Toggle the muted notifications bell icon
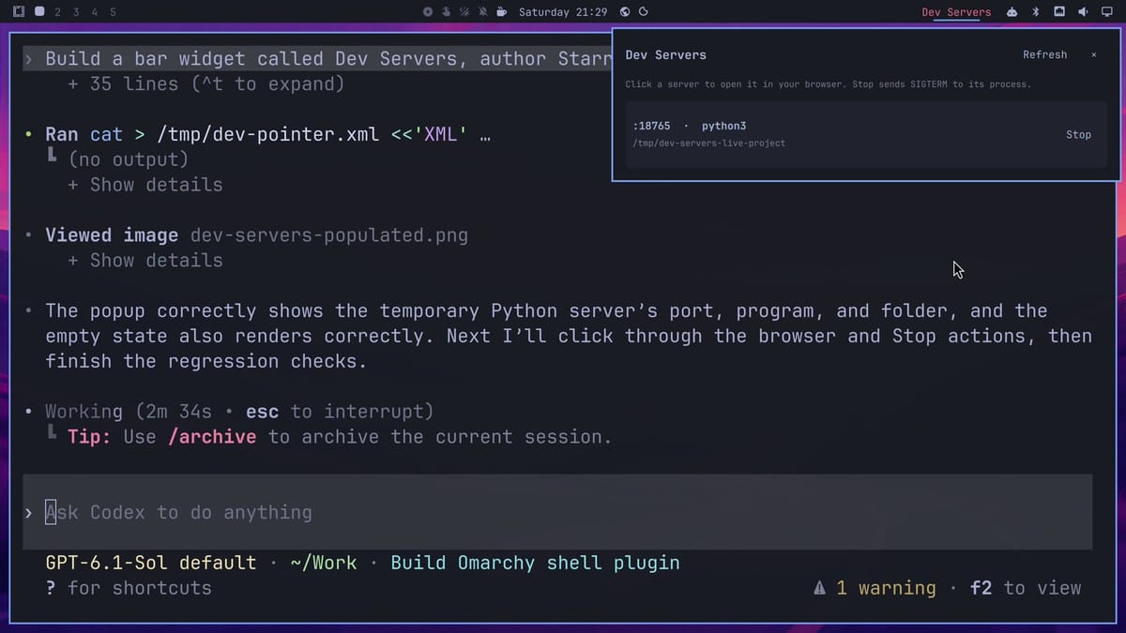 pyautogui.click(x=482, y=12)
